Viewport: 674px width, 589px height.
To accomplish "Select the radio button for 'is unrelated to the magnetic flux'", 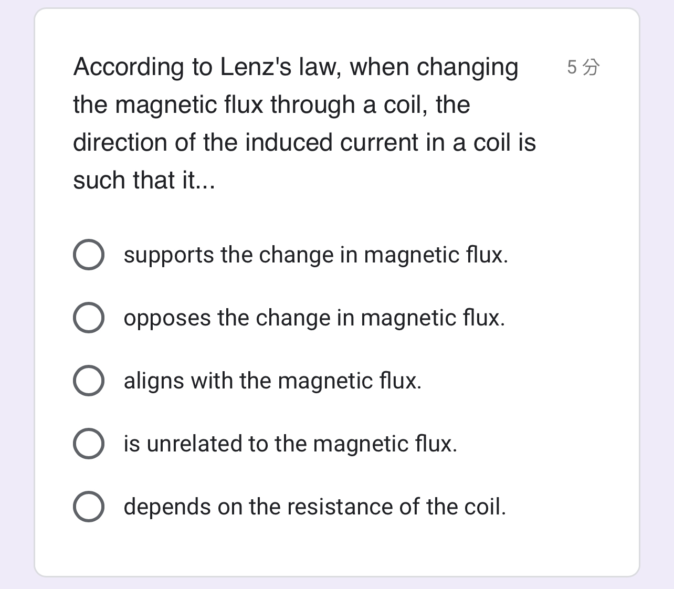I will [x=88, y=444].
